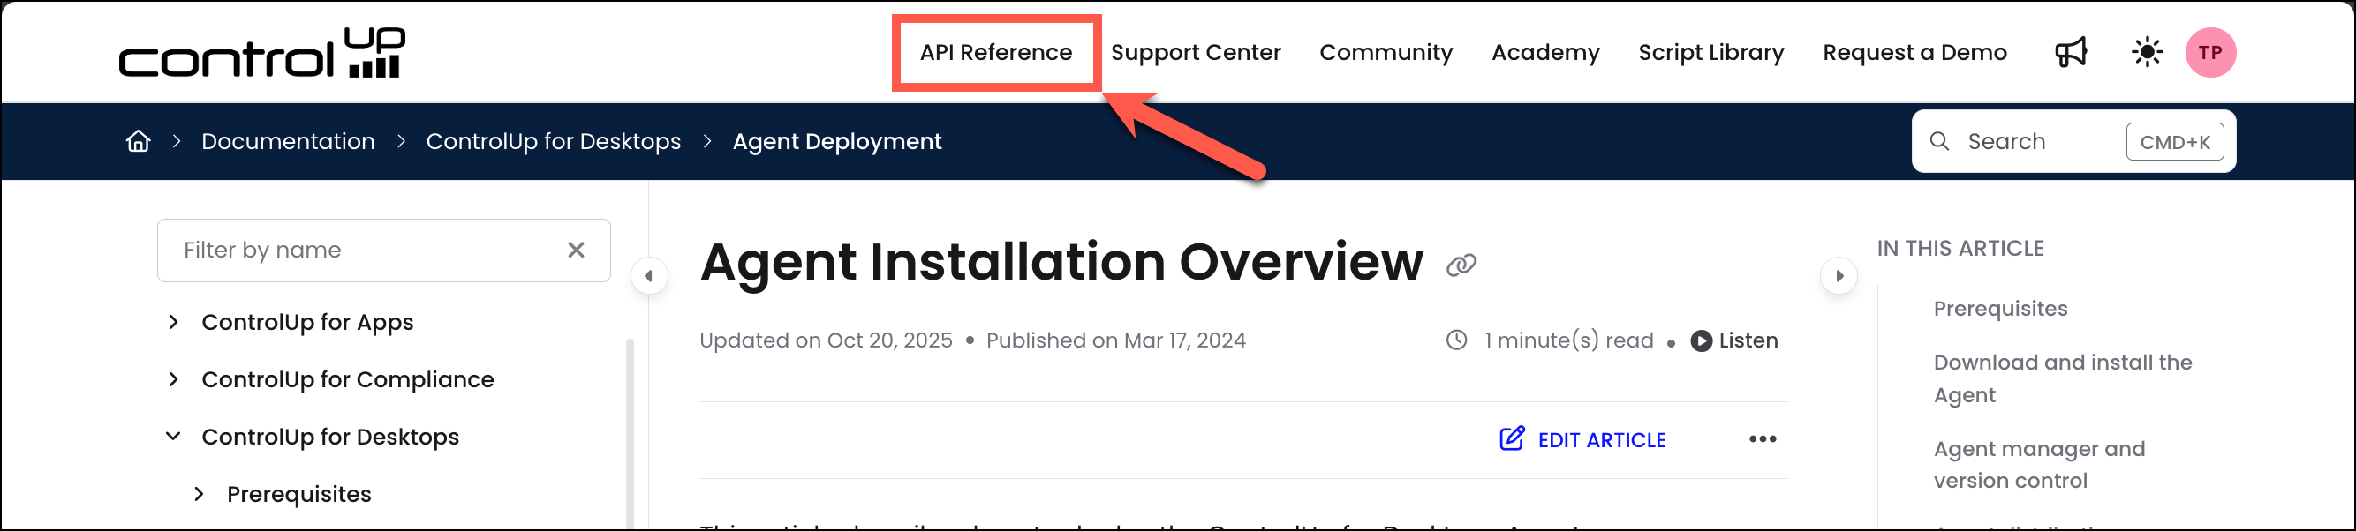Screen dimensions: 2356x531
Task: Go to Agent Deployment breadcrumb
Action: (x=837, y=142)
